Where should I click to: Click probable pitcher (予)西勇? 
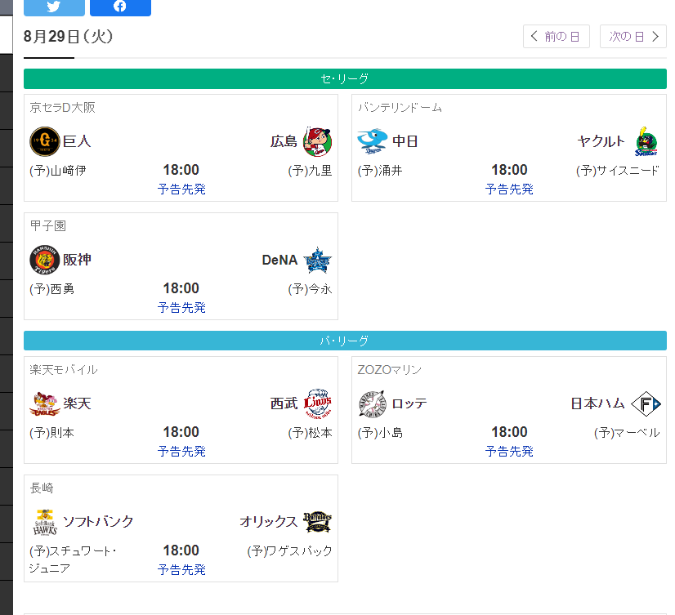51,289
